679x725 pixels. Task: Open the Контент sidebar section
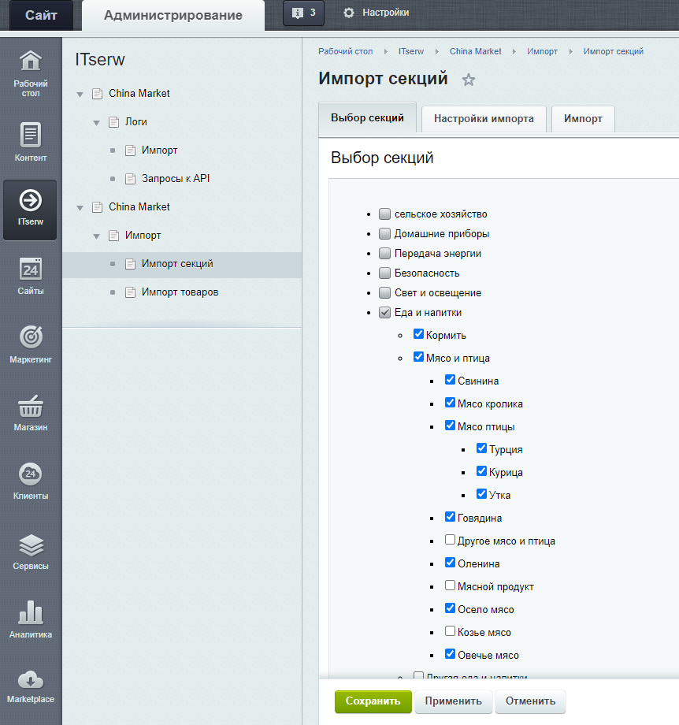[x=30, y=136]
